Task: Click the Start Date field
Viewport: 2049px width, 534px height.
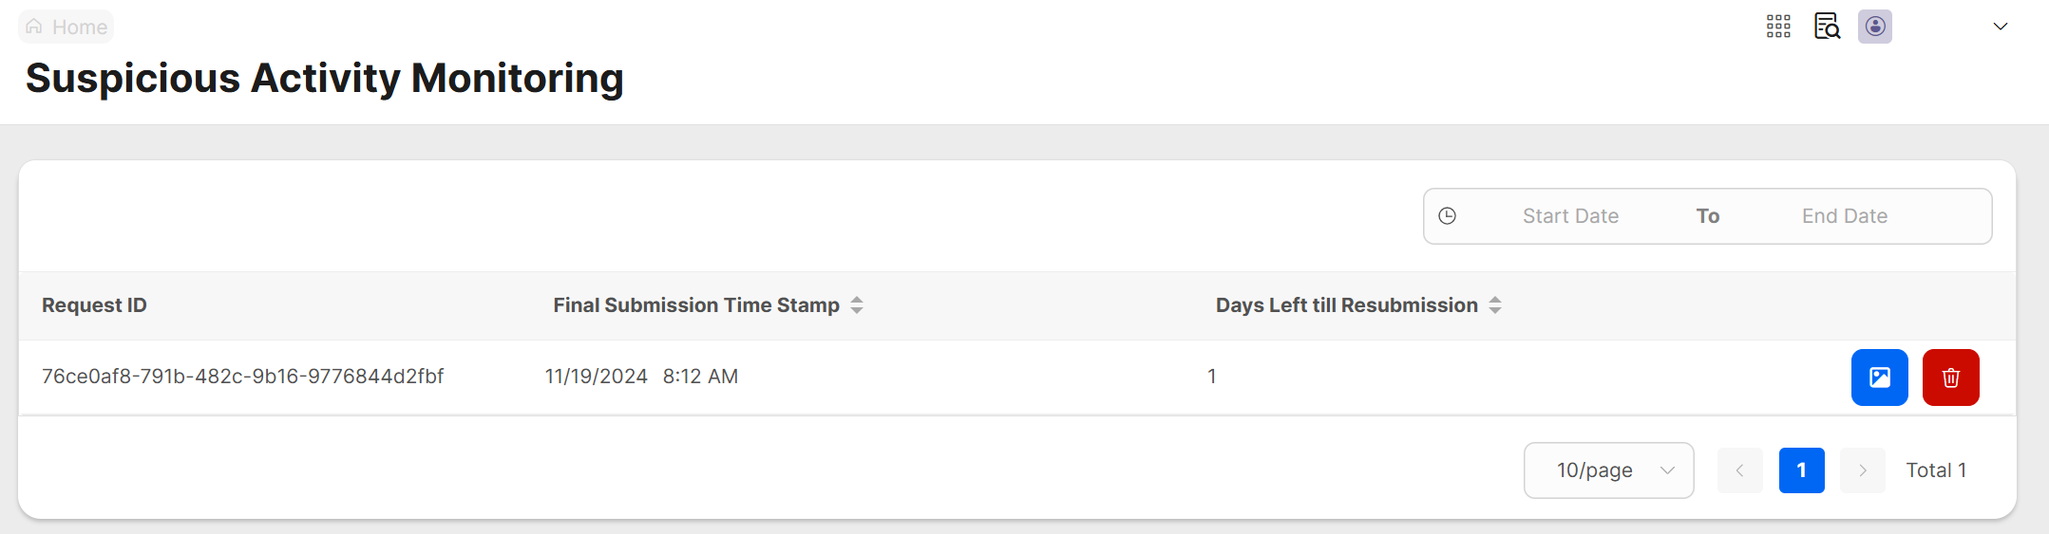Action: [1570, 216]
